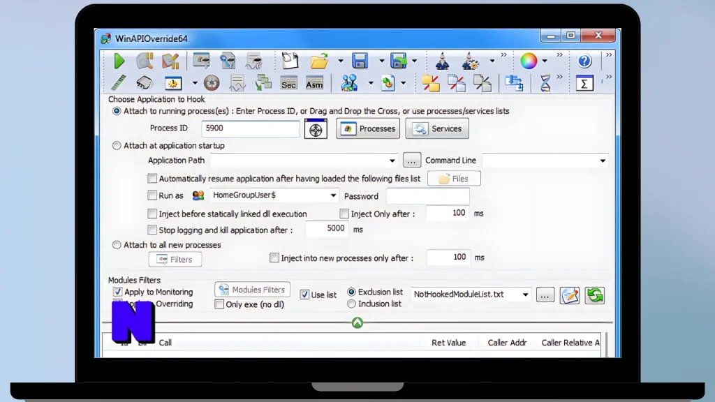
Task: Uncheck the Use list checkbox
Action: coord(304,295)
